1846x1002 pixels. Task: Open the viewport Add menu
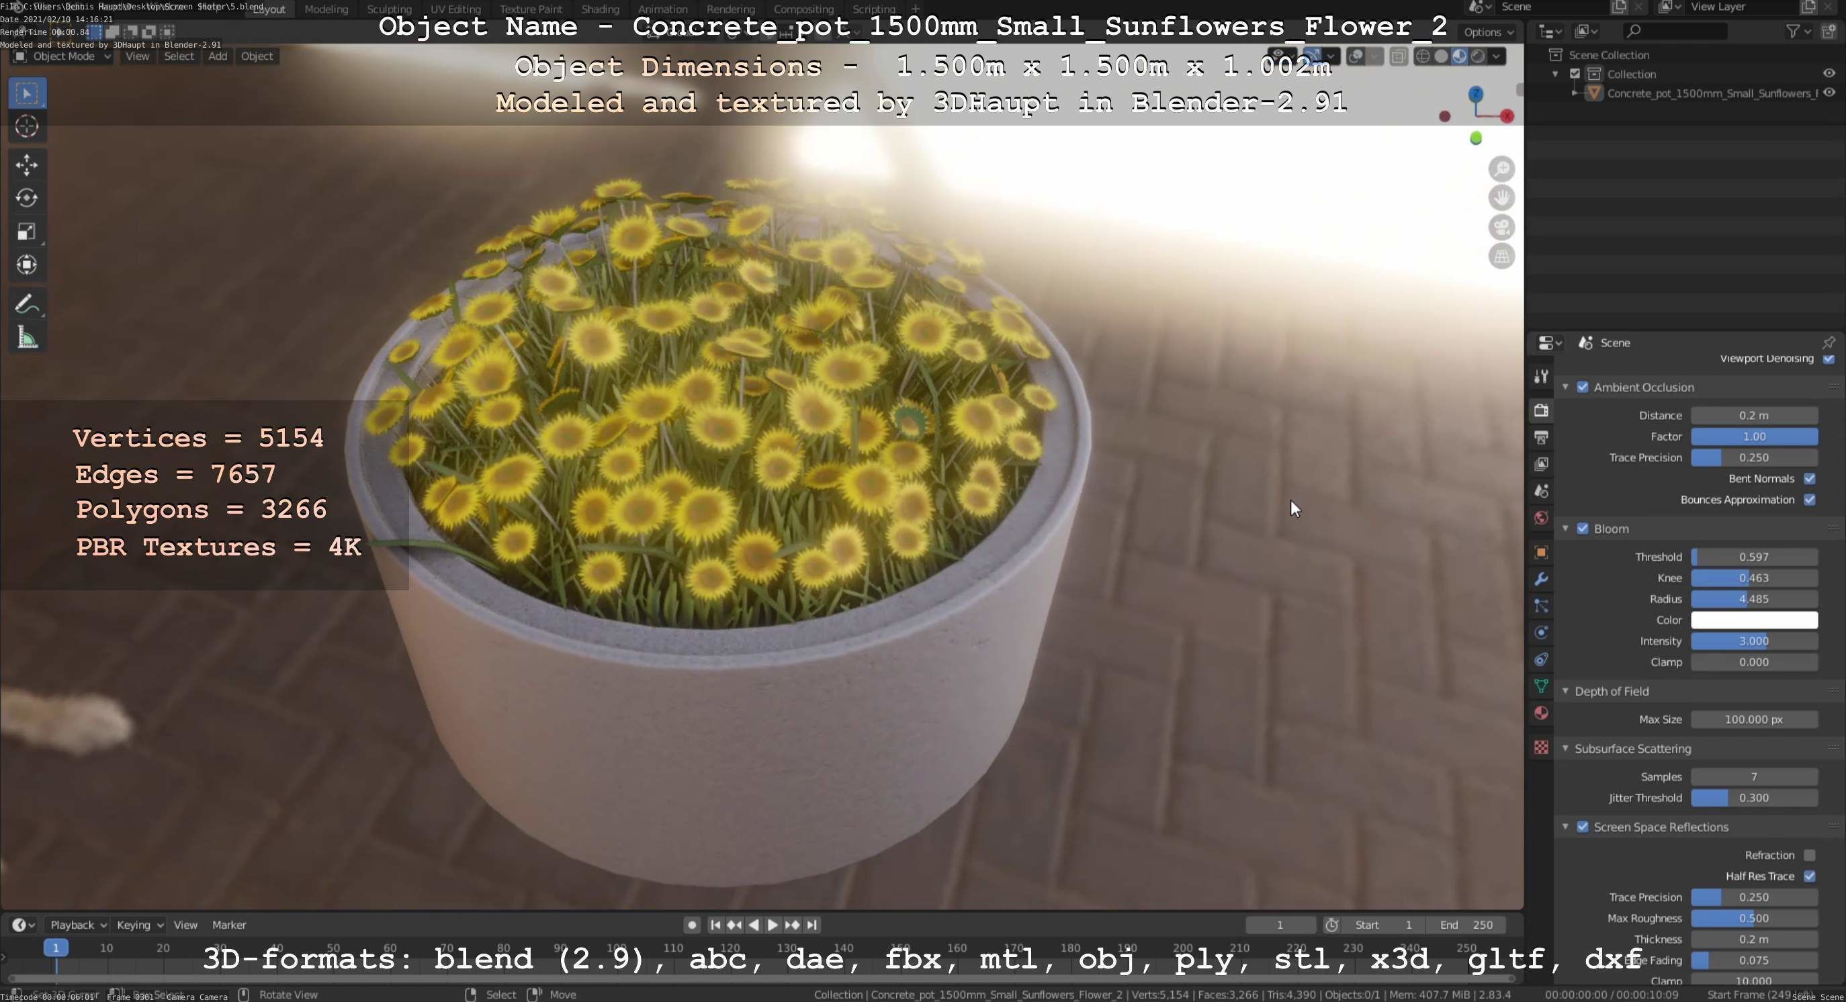[x=218, y=56]
